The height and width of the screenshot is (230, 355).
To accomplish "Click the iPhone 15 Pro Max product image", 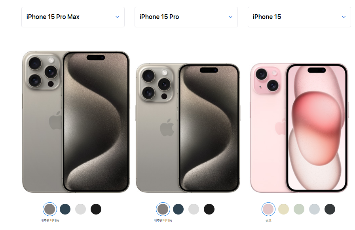I will click(76, 122).
